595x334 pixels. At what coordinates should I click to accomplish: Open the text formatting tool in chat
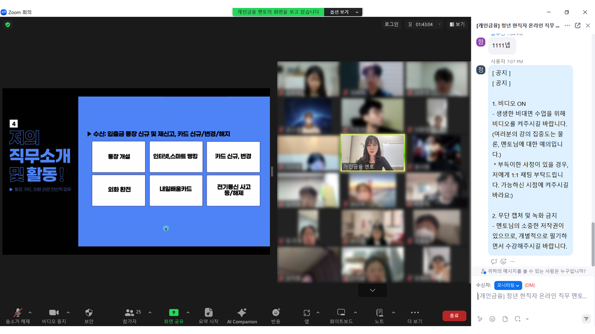click(x=480, y=319)
